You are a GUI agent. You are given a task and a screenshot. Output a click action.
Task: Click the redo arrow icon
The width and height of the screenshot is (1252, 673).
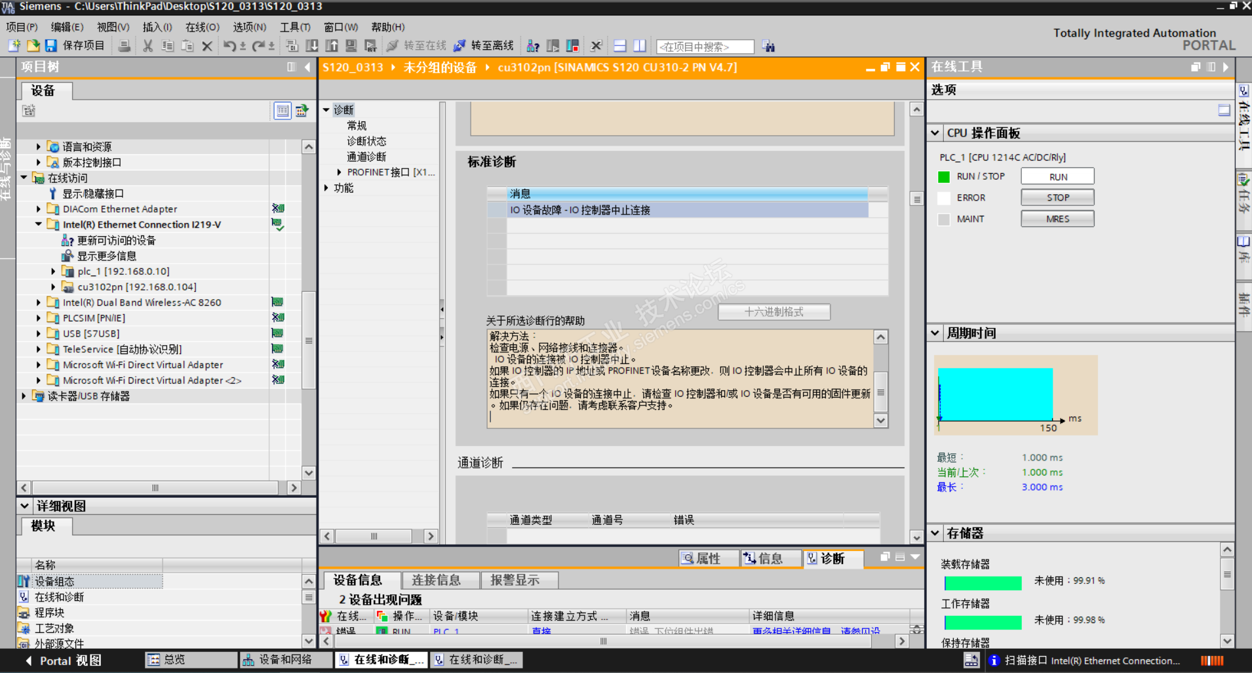[x=259, y=46]
